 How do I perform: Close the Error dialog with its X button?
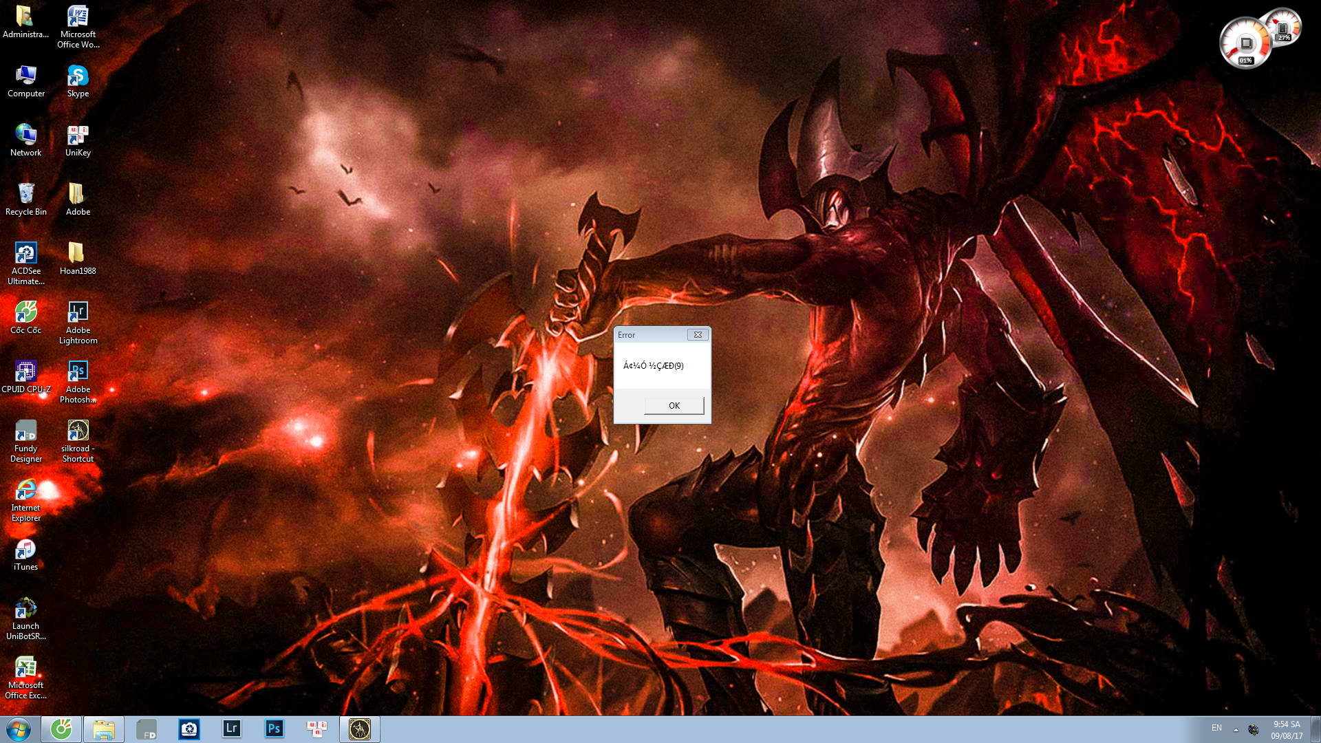pos(698,335)
